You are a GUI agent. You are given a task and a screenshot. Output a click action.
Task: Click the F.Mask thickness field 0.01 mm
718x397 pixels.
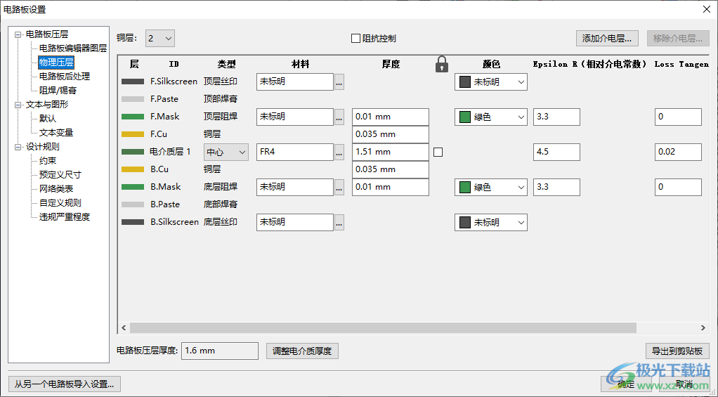point(391,117)
